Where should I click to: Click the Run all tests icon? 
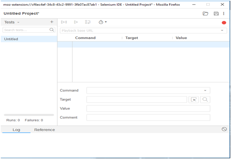point(64,22)
